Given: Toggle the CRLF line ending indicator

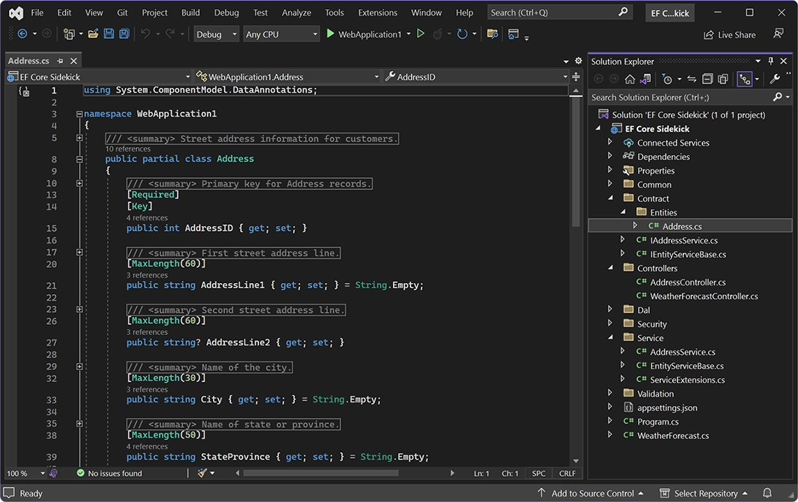Looking at the screenshot, I should [568, 473].
